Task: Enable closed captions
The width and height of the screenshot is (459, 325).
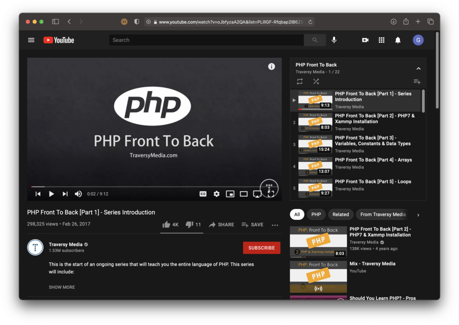Action: (203, 193)
